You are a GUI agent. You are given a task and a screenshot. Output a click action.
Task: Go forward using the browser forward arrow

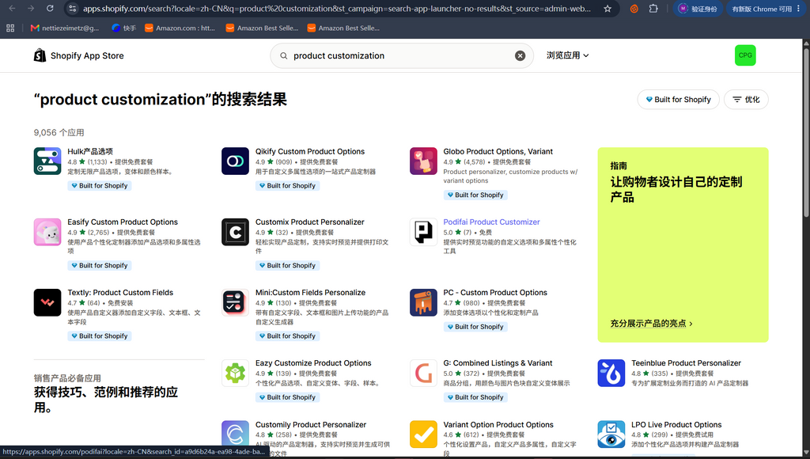(x=31, y=8)
